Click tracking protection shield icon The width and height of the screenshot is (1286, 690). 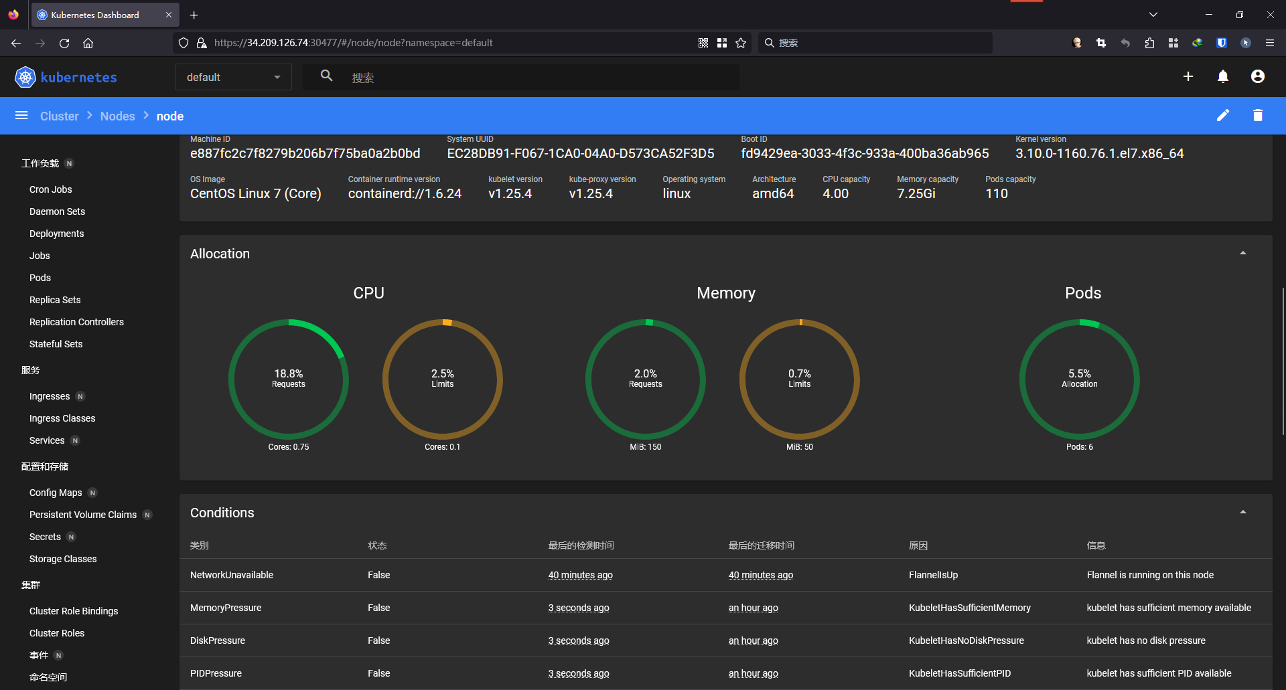tap(184, 43)
